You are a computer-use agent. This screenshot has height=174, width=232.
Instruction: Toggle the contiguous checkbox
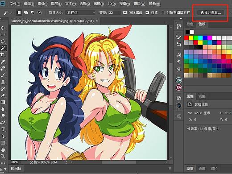click(x=147, y=12)
